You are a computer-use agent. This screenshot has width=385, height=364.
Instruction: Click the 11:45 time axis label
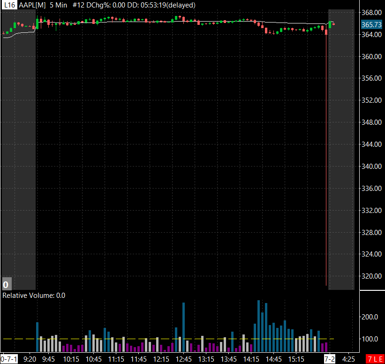point(139,359)
